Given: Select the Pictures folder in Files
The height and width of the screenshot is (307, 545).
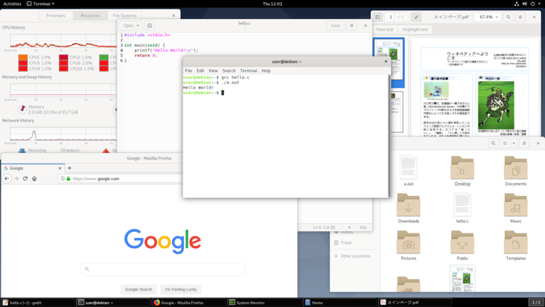Looking at the screenshot, I should click(408, 246).
